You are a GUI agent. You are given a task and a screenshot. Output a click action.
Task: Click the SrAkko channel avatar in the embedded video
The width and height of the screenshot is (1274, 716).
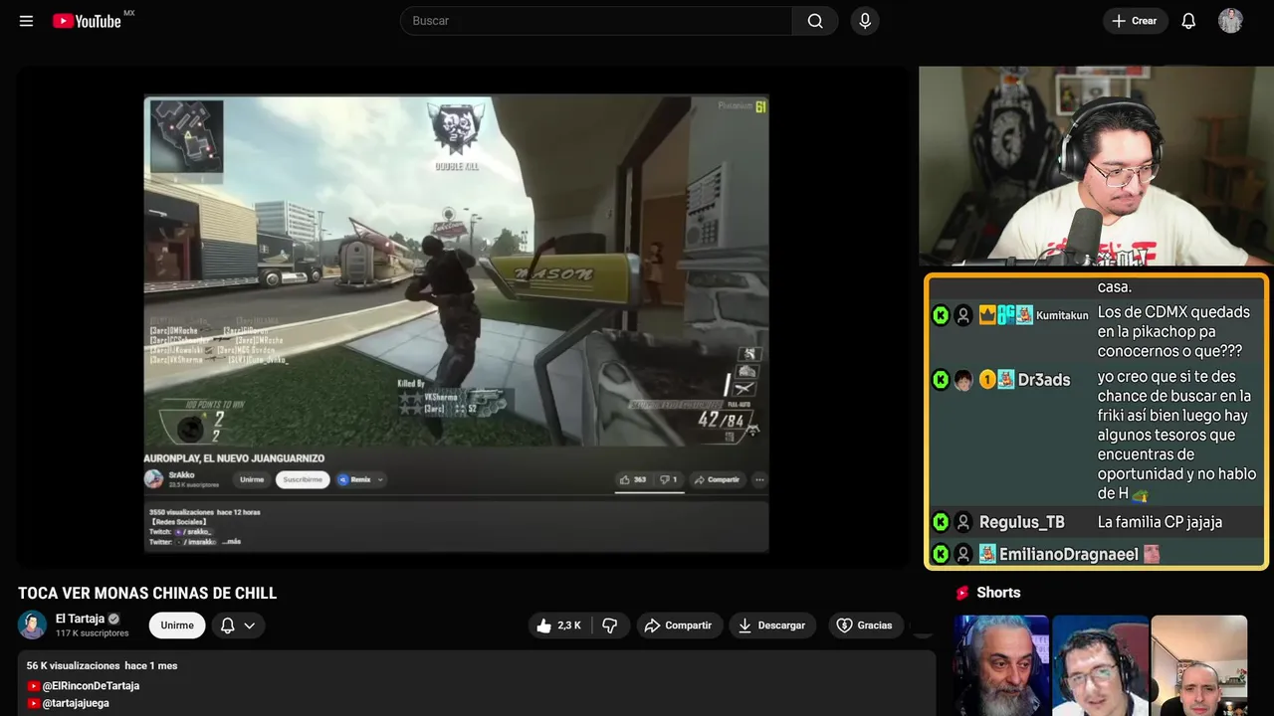pos(154,479)
